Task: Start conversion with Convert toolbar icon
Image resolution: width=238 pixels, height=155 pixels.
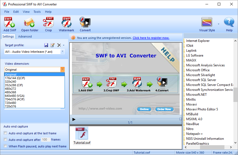Action: (85, 22)
